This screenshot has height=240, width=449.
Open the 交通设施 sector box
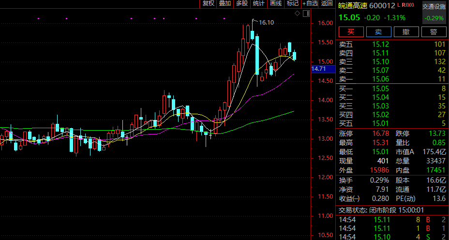pos(434,13)
